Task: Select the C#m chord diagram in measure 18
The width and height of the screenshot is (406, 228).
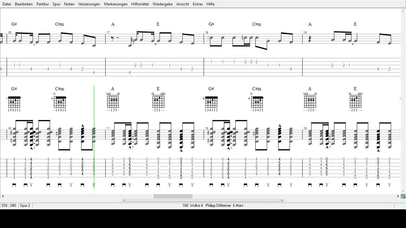Action: (257, 101)
